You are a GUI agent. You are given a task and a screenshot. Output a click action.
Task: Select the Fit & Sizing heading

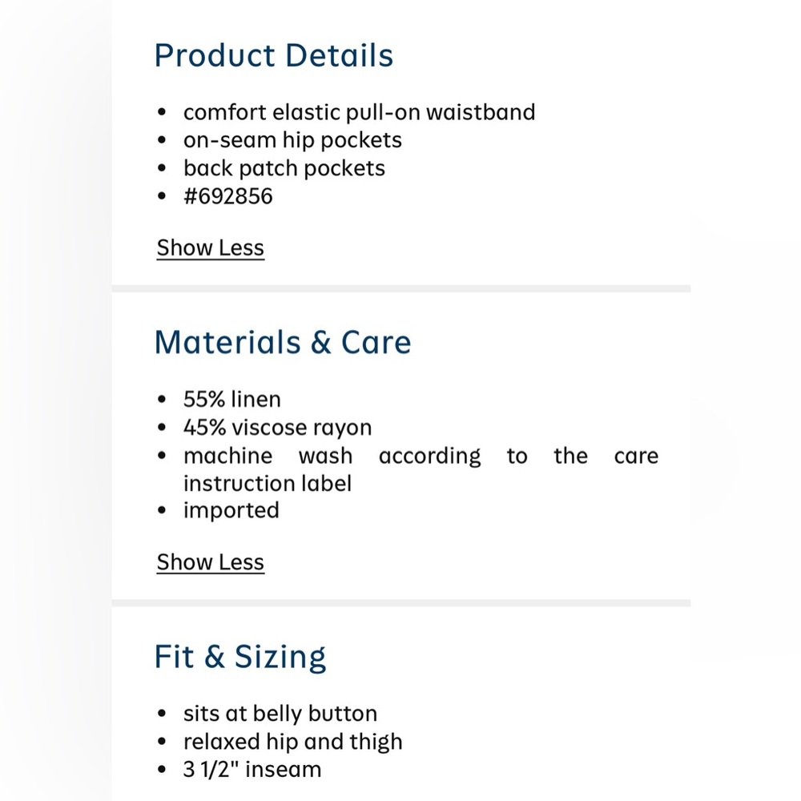point(240,657)
